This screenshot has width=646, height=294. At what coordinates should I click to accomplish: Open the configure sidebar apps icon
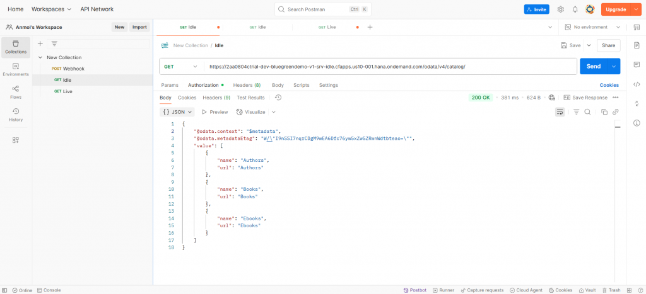[x=16, y=140]
